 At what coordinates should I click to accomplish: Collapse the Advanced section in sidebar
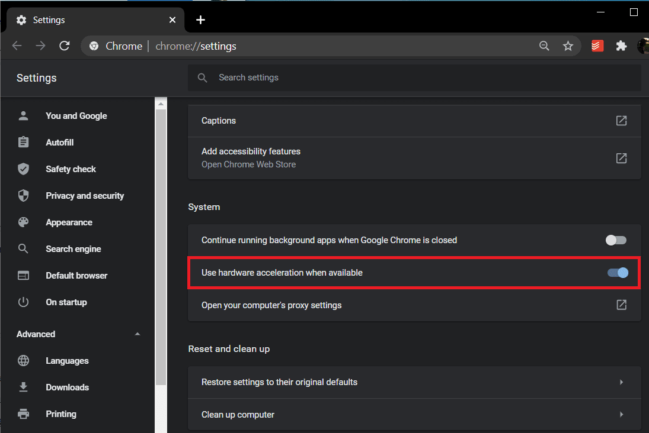[138, 334]
